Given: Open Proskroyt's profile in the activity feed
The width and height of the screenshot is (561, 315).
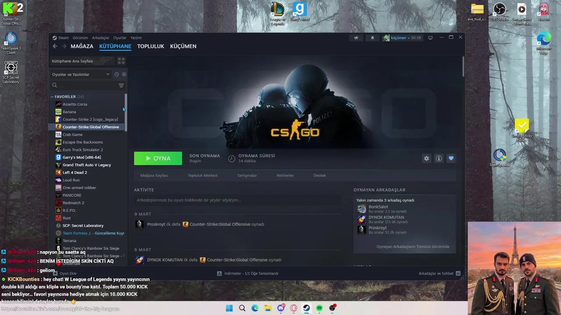Looking at the screenshot, I should pos(156,224).
